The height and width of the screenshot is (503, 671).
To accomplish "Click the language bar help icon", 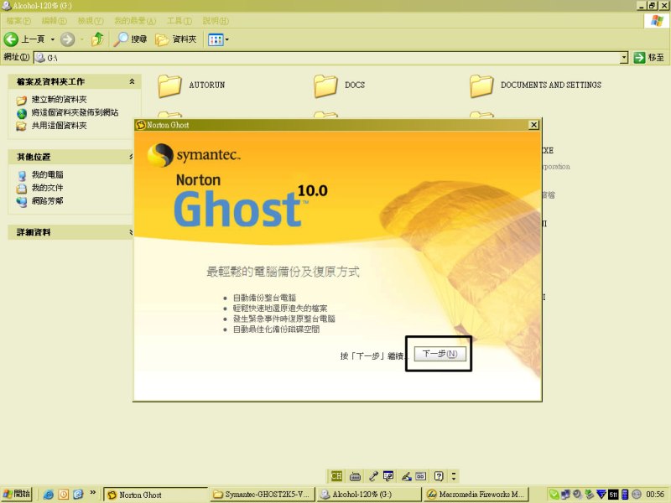I will click(x=438, y=475).
